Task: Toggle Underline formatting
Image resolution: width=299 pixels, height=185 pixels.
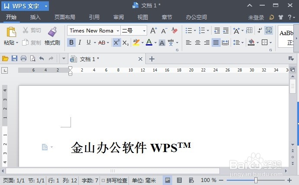Action: pos(88,42)
